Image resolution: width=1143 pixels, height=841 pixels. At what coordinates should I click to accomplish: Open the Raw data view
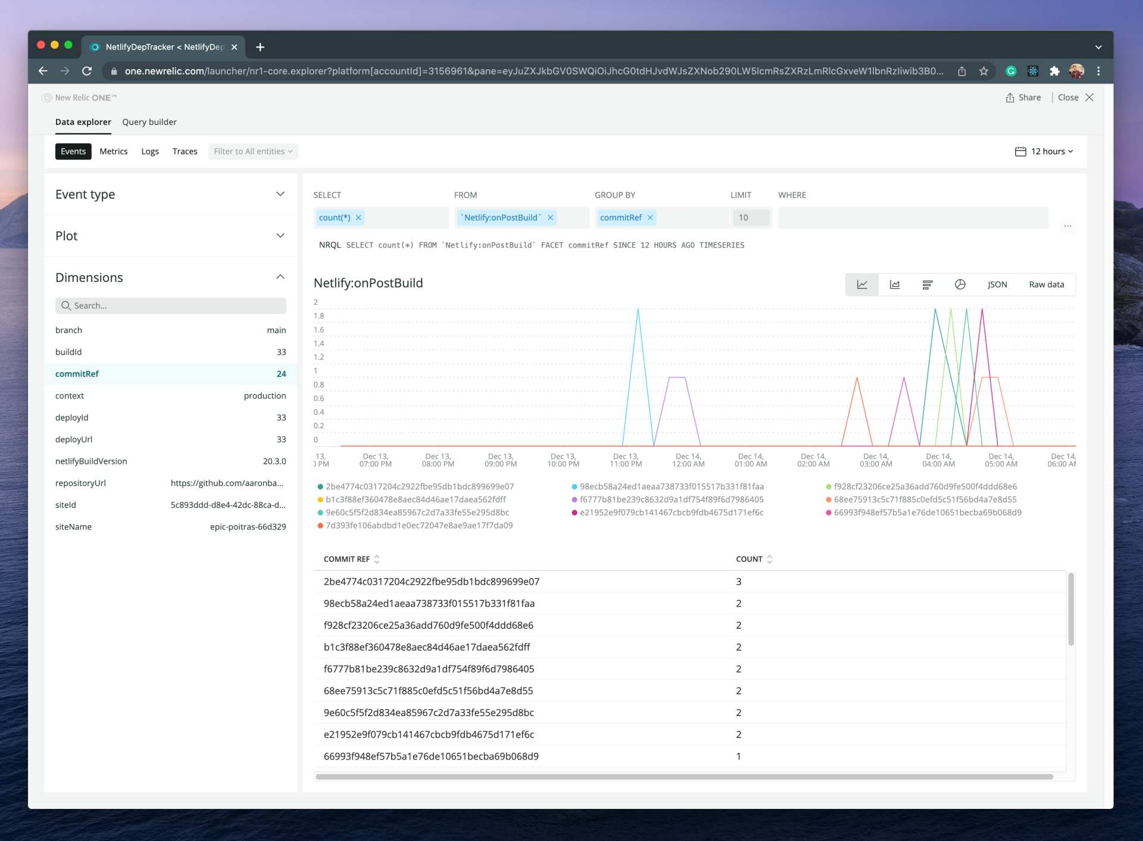(1046, 284)
